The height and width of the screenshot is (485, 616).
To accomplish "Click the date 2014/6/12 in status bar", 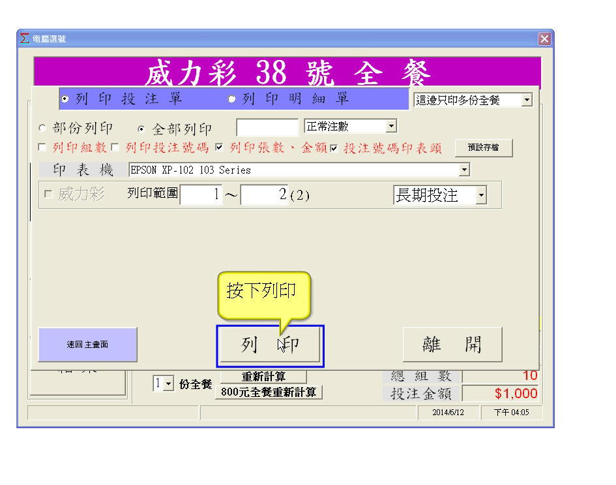I will [448, 413].
